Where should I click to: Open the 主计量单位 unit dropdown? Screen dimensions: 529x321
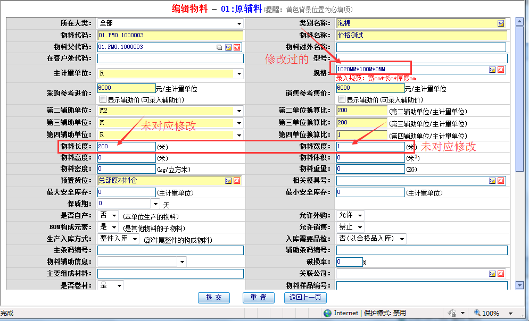pyautogui.click(x=239, y=73)
